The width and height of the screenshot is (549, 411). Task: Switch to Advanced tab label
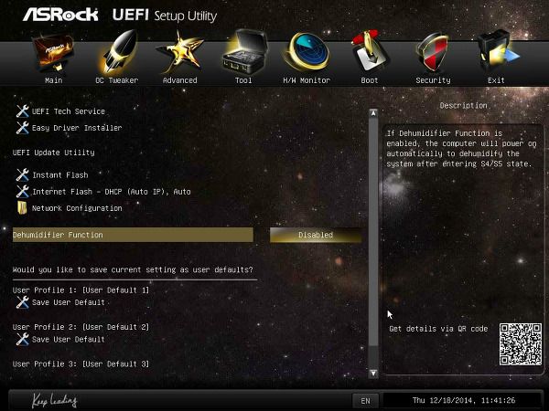180,80
